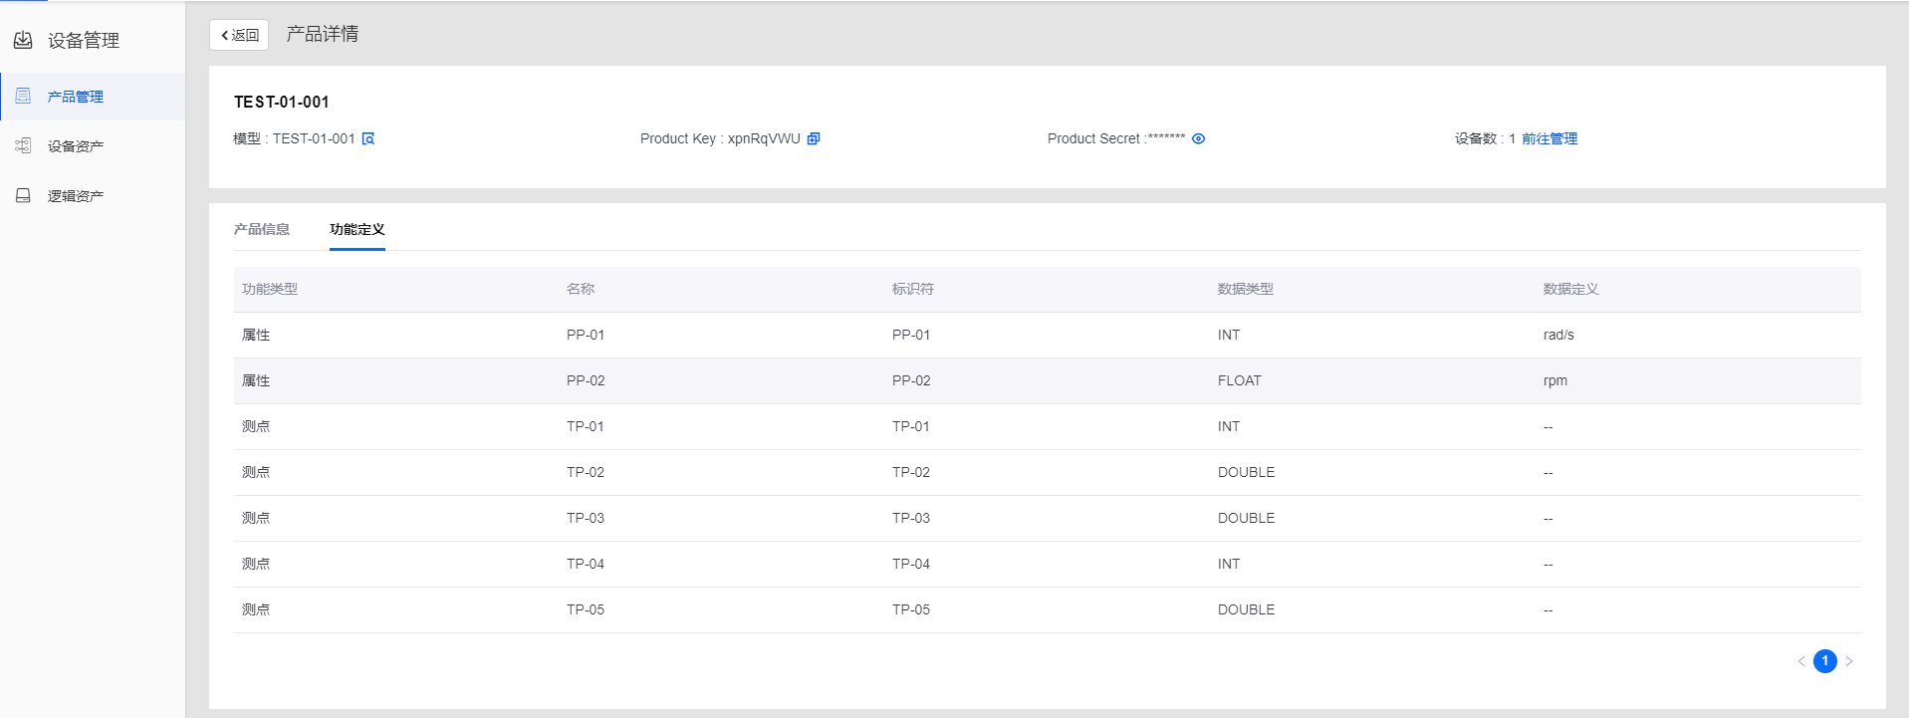Click the 产品管理 sidebar icon
Image resolution: width=1909 pixels, height=718 pixels.
pos(23,96)
